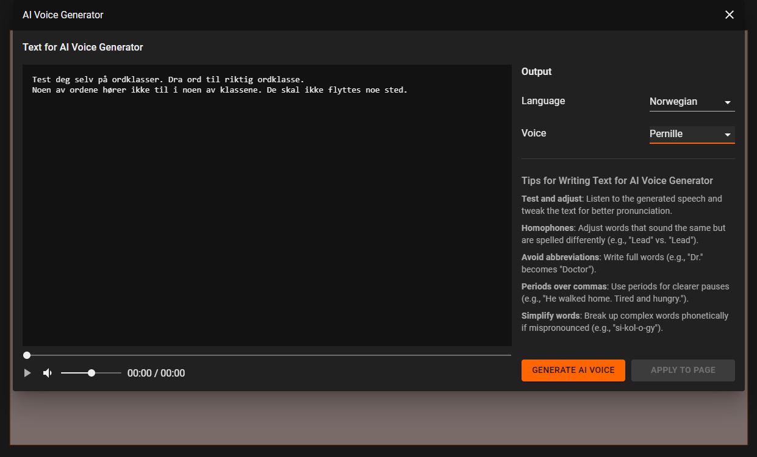Click the Tips for Writing Text heading
Viewport: 757px width, 457px height.
[617, 180]
